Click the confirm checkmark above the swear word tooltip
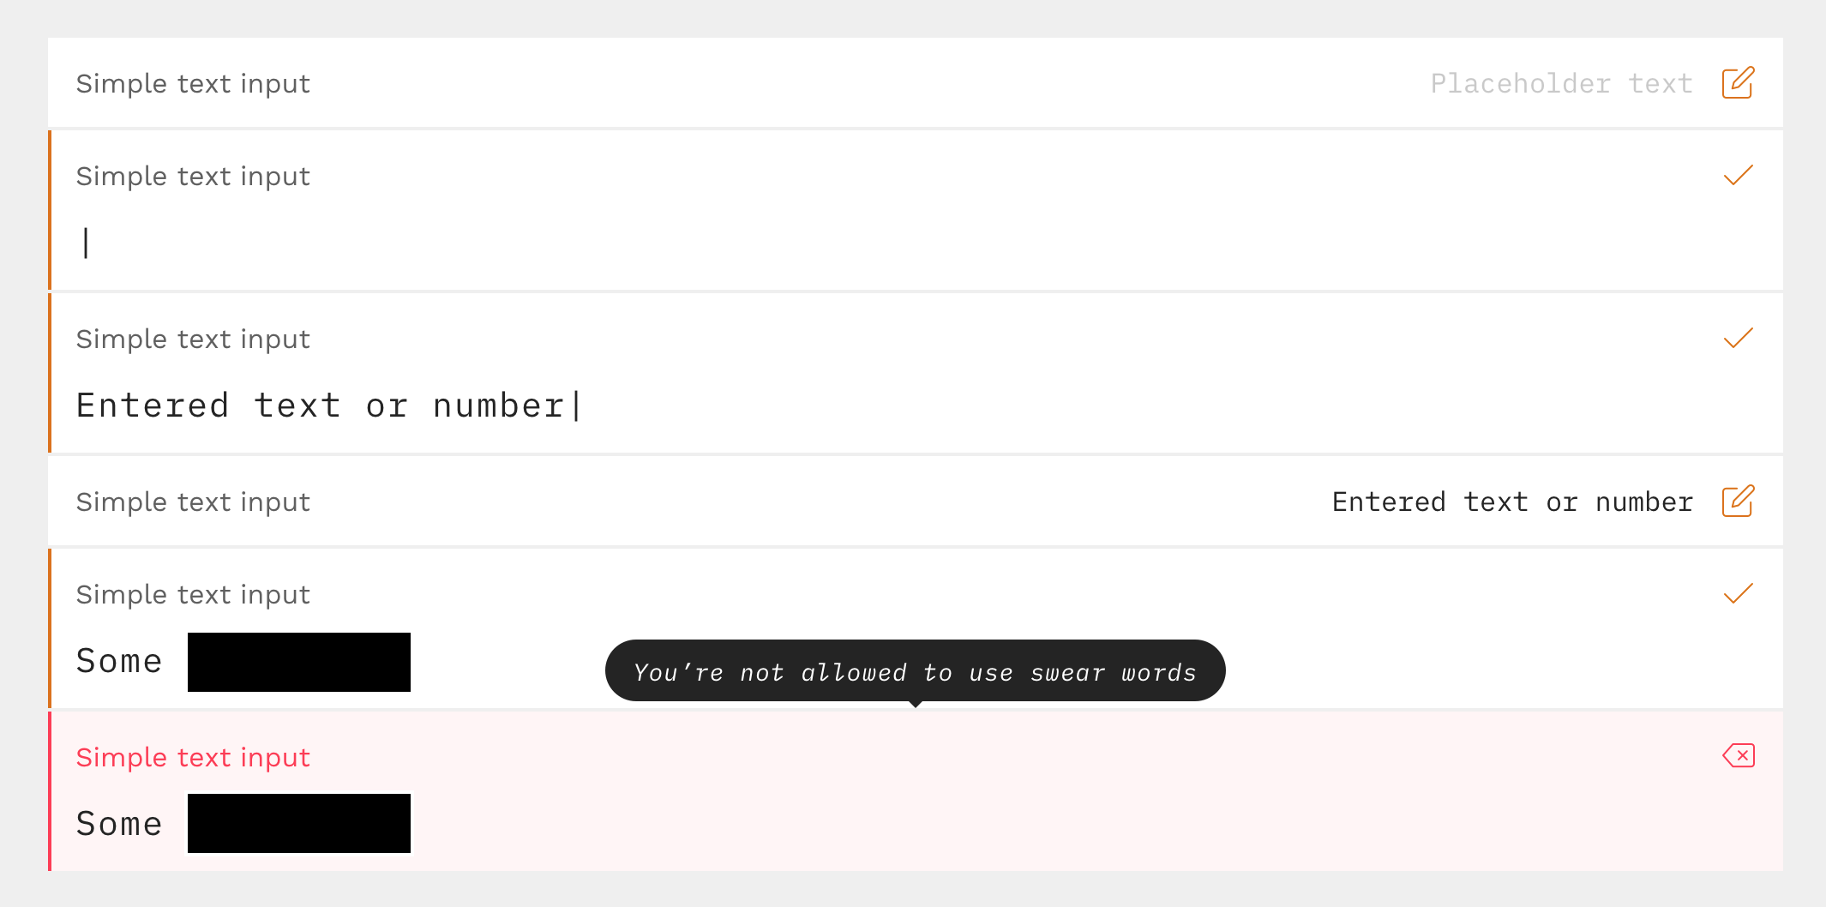1826x907 pixels. pos(1737,593)
